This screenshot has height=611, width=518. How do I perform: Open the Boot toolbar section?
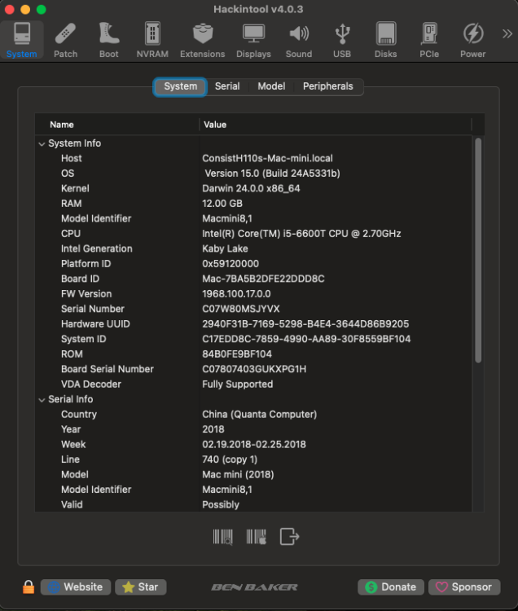pos(108,41)
